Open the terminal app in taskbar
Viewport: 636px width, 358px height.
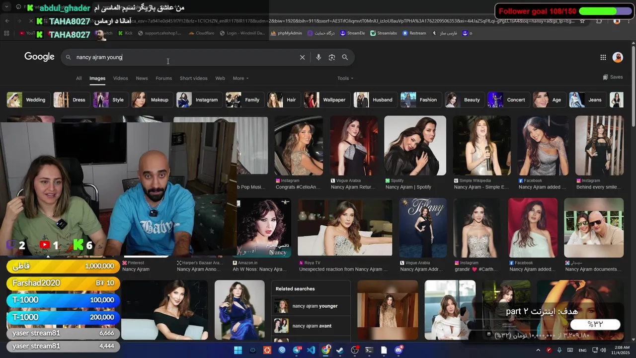(x=369, y=350)
